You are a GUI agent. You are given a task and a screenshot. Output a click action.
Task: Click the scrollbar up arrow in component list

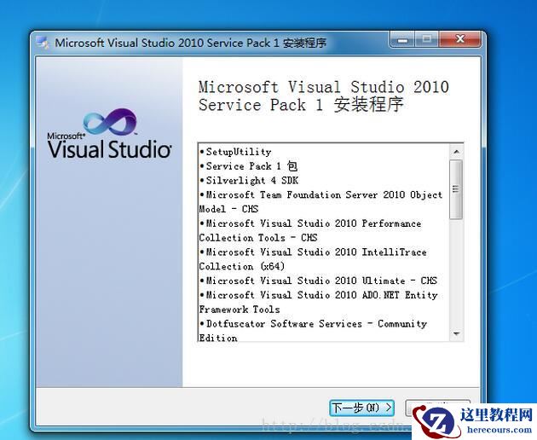(x=456, y=152)
